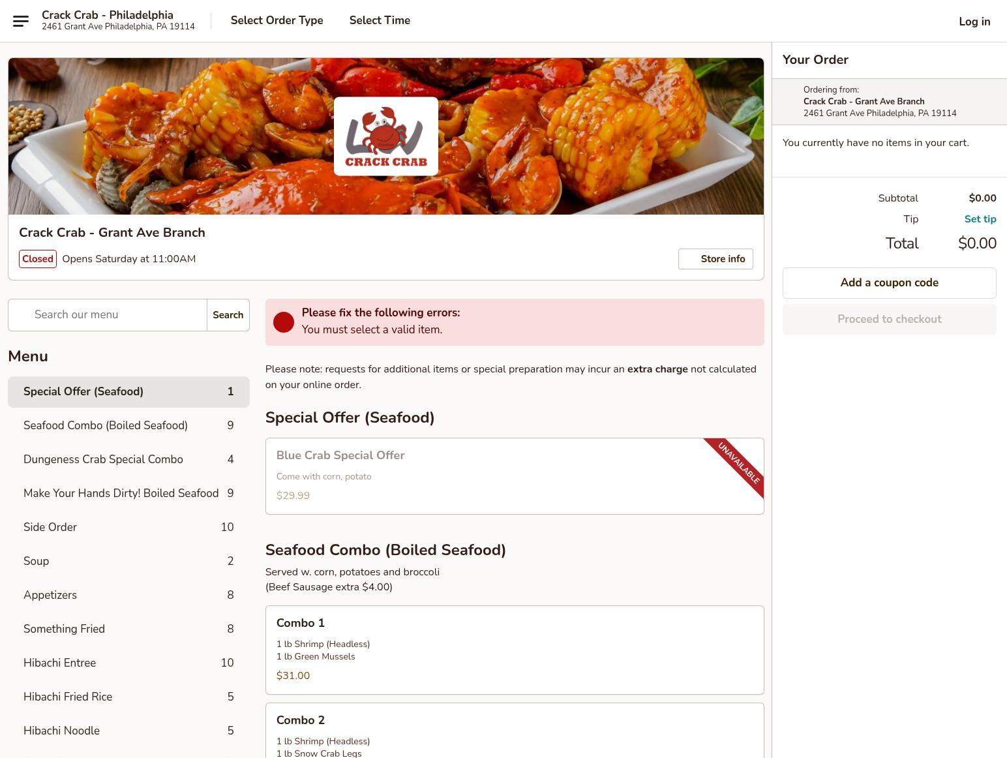Open Store info details

tap(715, 259)
